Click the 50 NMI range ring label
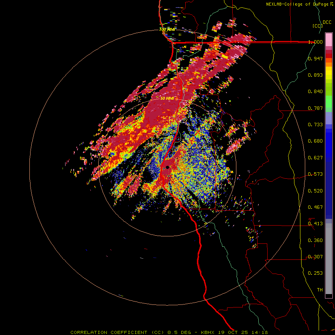The image size is (335, 335). point(167,98)
